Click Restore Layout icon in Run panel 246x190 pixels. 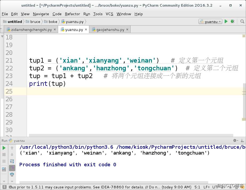click(x=4, y=169)
